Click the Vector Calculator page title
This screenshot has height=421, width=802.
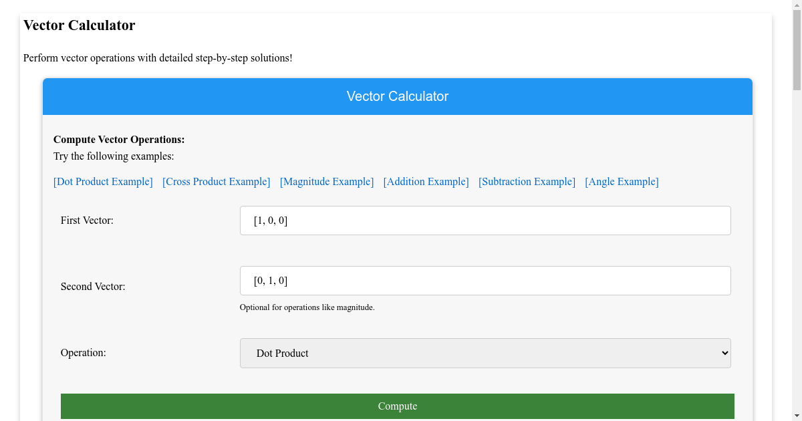(x=79, y=25)
